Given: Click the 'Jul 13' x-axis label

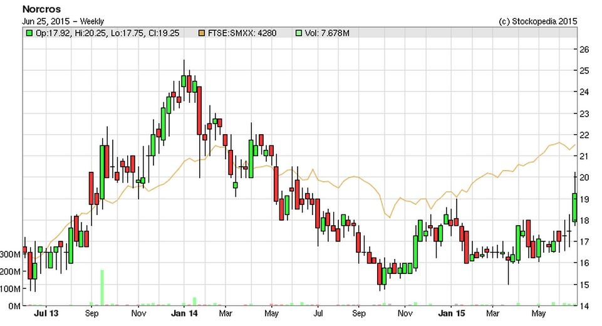Looking at the screenshot, I should 46,313.
